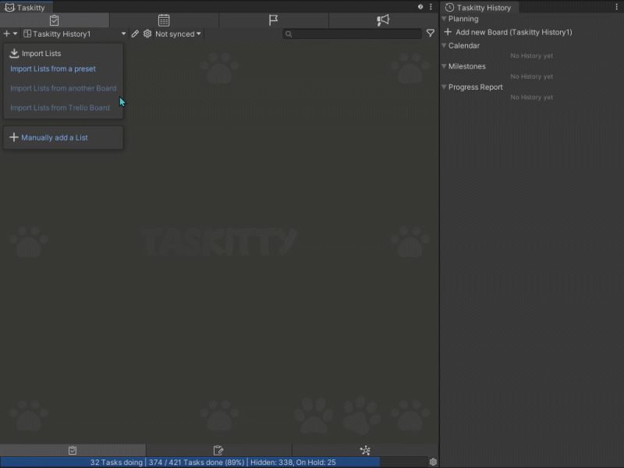The width and height of the screenshot is (624, 468).
Task: Click Manually add a List
Action: point(55,138)
